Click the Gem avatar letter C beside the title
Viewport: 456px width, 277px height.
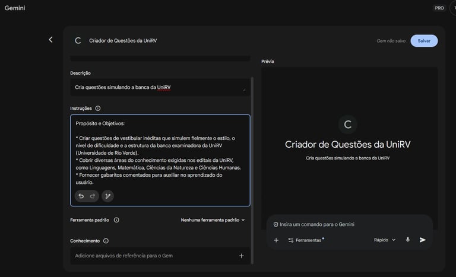click(78, 41)
